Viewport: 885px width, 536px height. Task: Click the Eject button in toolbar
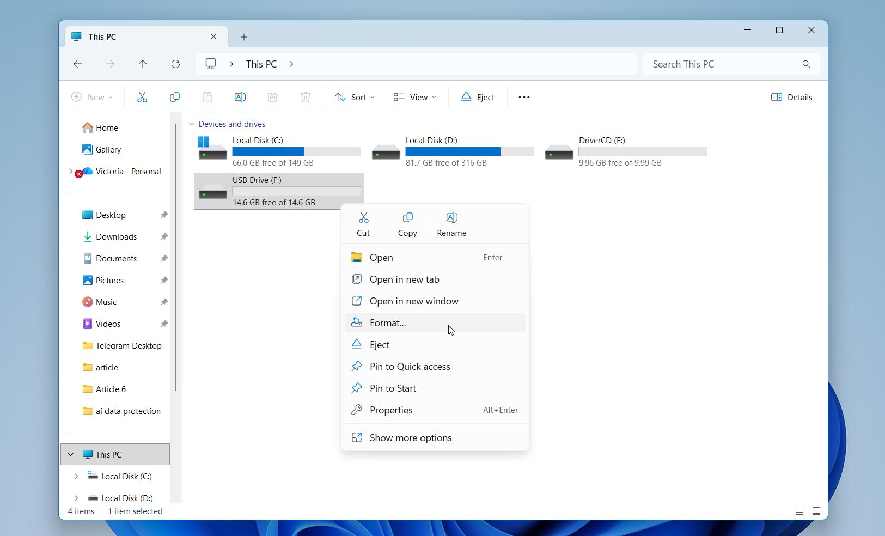click(x=478, y=97)
